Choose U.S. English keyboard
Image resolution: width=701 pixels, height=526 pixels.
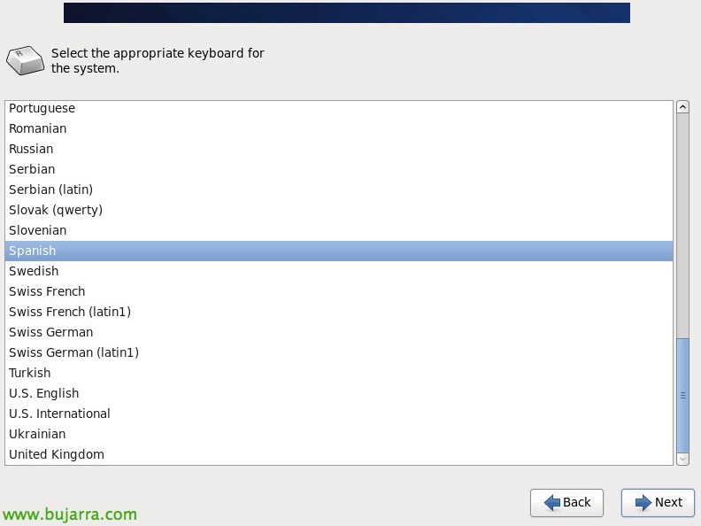339,393
